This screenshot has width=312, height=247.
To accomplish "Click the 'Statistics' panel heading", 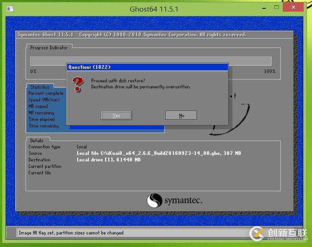I will click(x=40, y=87).
